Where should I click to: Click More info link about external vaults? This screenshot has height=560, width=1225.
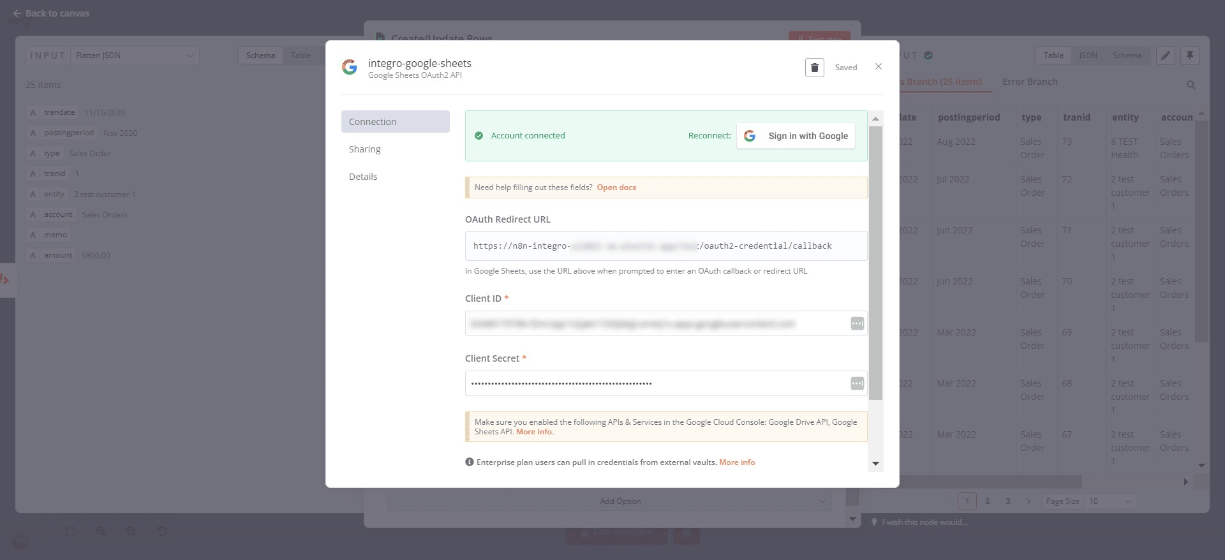tap(737, 462)
